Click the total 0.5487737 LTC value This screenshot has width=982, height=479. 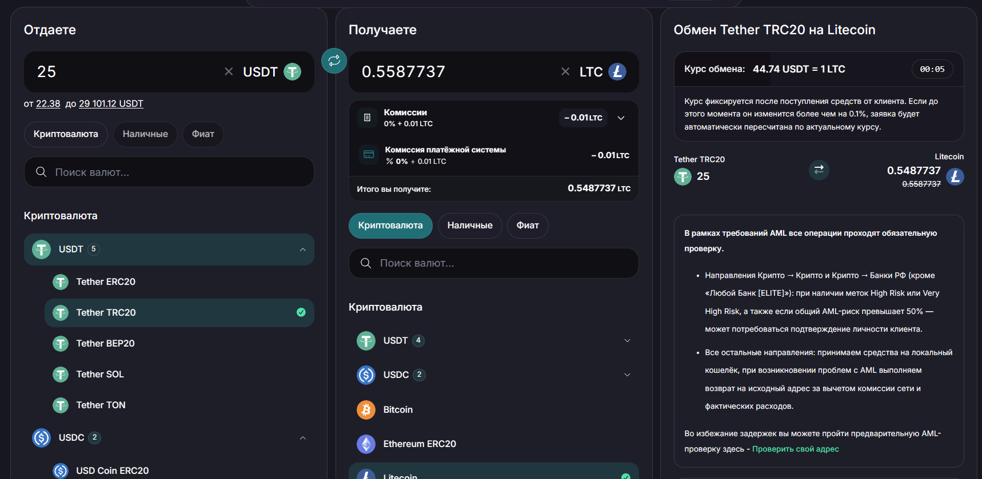tap(599, 188)
